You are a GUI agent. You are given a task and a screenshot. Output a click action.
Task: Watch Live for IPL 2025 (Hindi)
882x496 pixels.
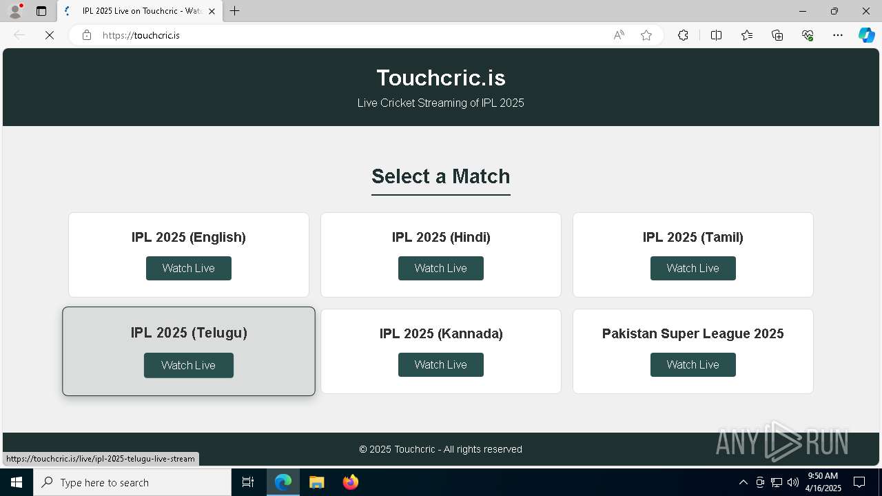click(x=441, y=268)
